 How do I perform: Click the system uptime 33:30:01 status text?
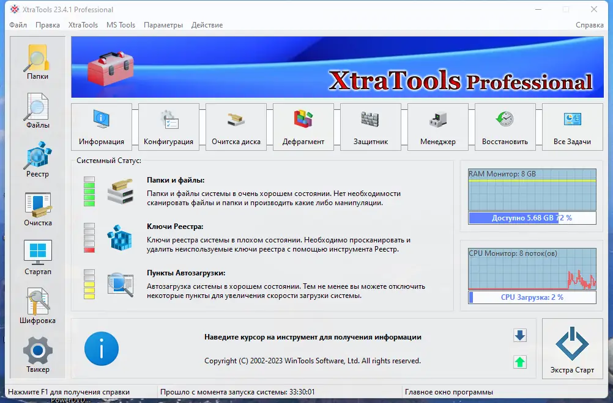[237, 391]
